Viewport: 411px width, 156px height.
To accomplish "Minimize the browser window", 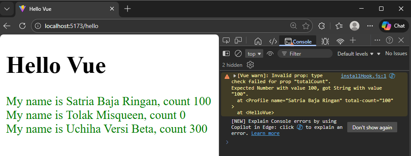I will tap(362, 9).
